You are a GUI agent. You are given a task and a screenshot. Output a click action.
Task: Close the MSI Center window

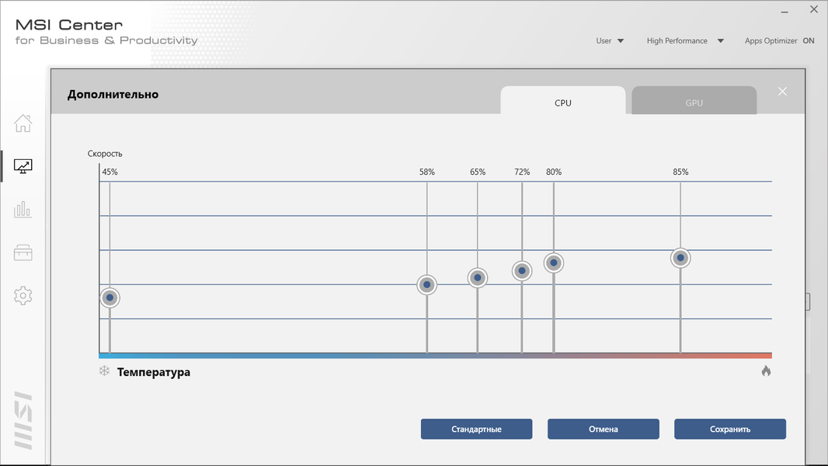814,9
